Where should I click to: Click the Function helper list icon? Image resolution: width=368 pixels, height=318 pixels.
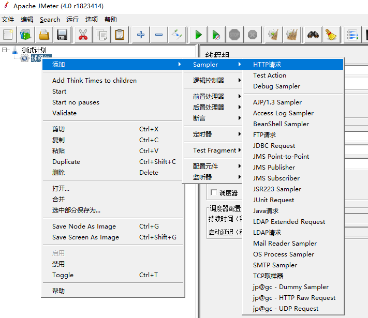pyautogui.click(x=352, y=35)
